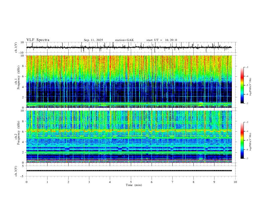Click the date 'Sep. 11, 2025'
Image resolution: width=265 pixels, height=204 pixels.
click(x=93, y=40)
